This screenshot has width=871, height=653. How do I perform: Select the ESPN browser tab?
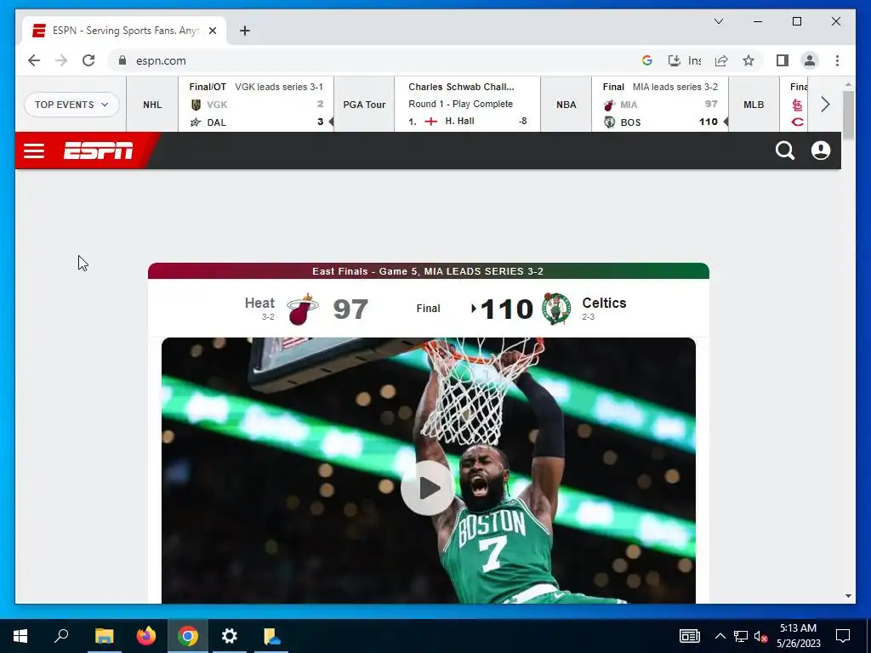[x=124, y=31]
